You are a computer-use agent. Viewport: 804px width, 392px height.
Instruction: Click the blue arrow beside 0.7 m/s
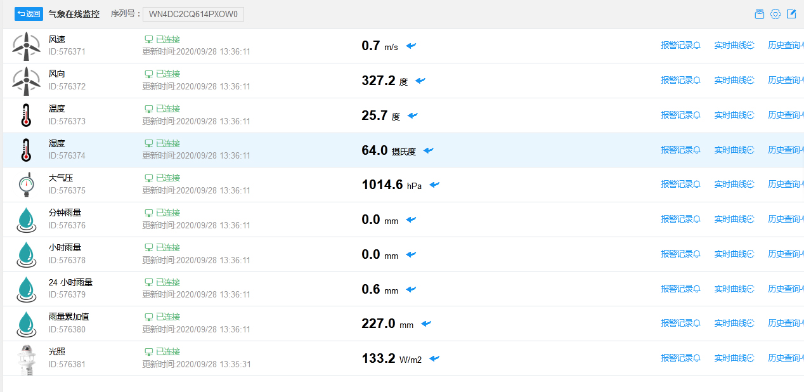pos(412,46)
